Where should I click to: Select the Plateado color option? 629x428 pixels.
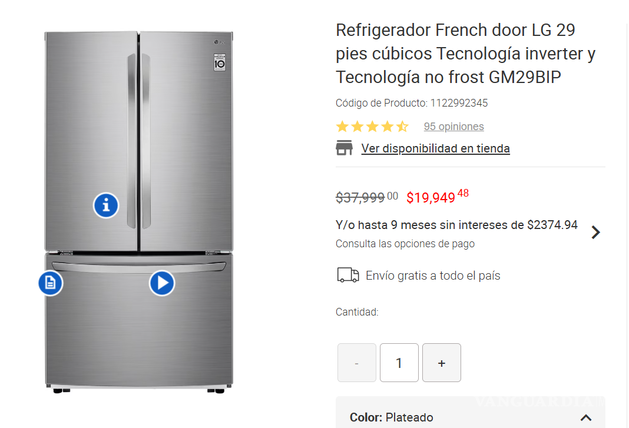(x=409, y=416)
